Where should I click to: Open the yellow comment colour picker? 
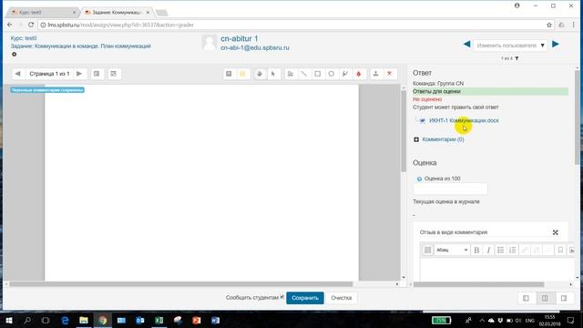[x=242, y=74]
